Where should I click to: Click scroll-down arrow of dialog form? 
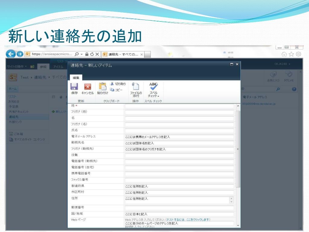[238, 225]
